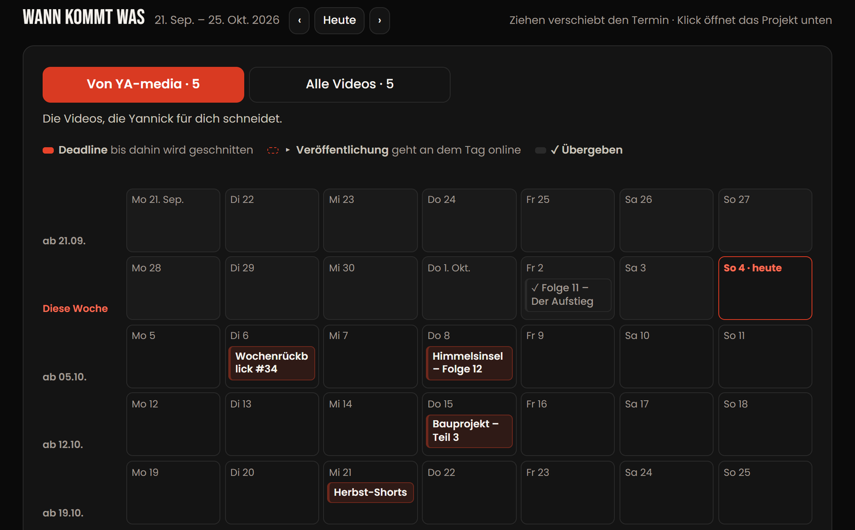Open the Bauprojekt – Teil 3 event

469,431
